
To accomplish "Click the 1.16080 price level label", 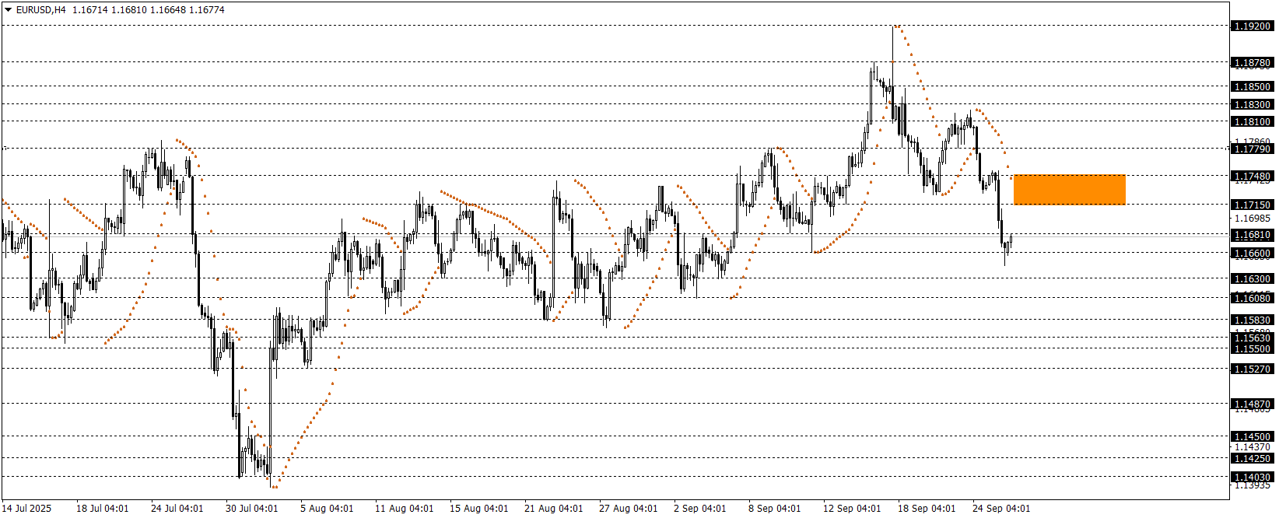I will [1253, 299].
